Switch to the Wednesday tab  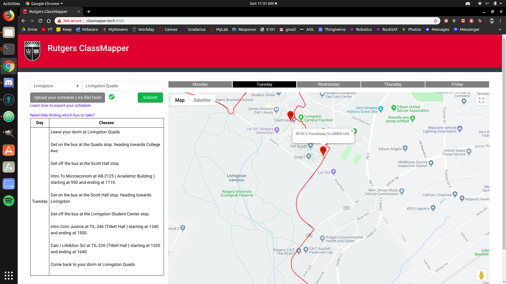click(328, 84)
